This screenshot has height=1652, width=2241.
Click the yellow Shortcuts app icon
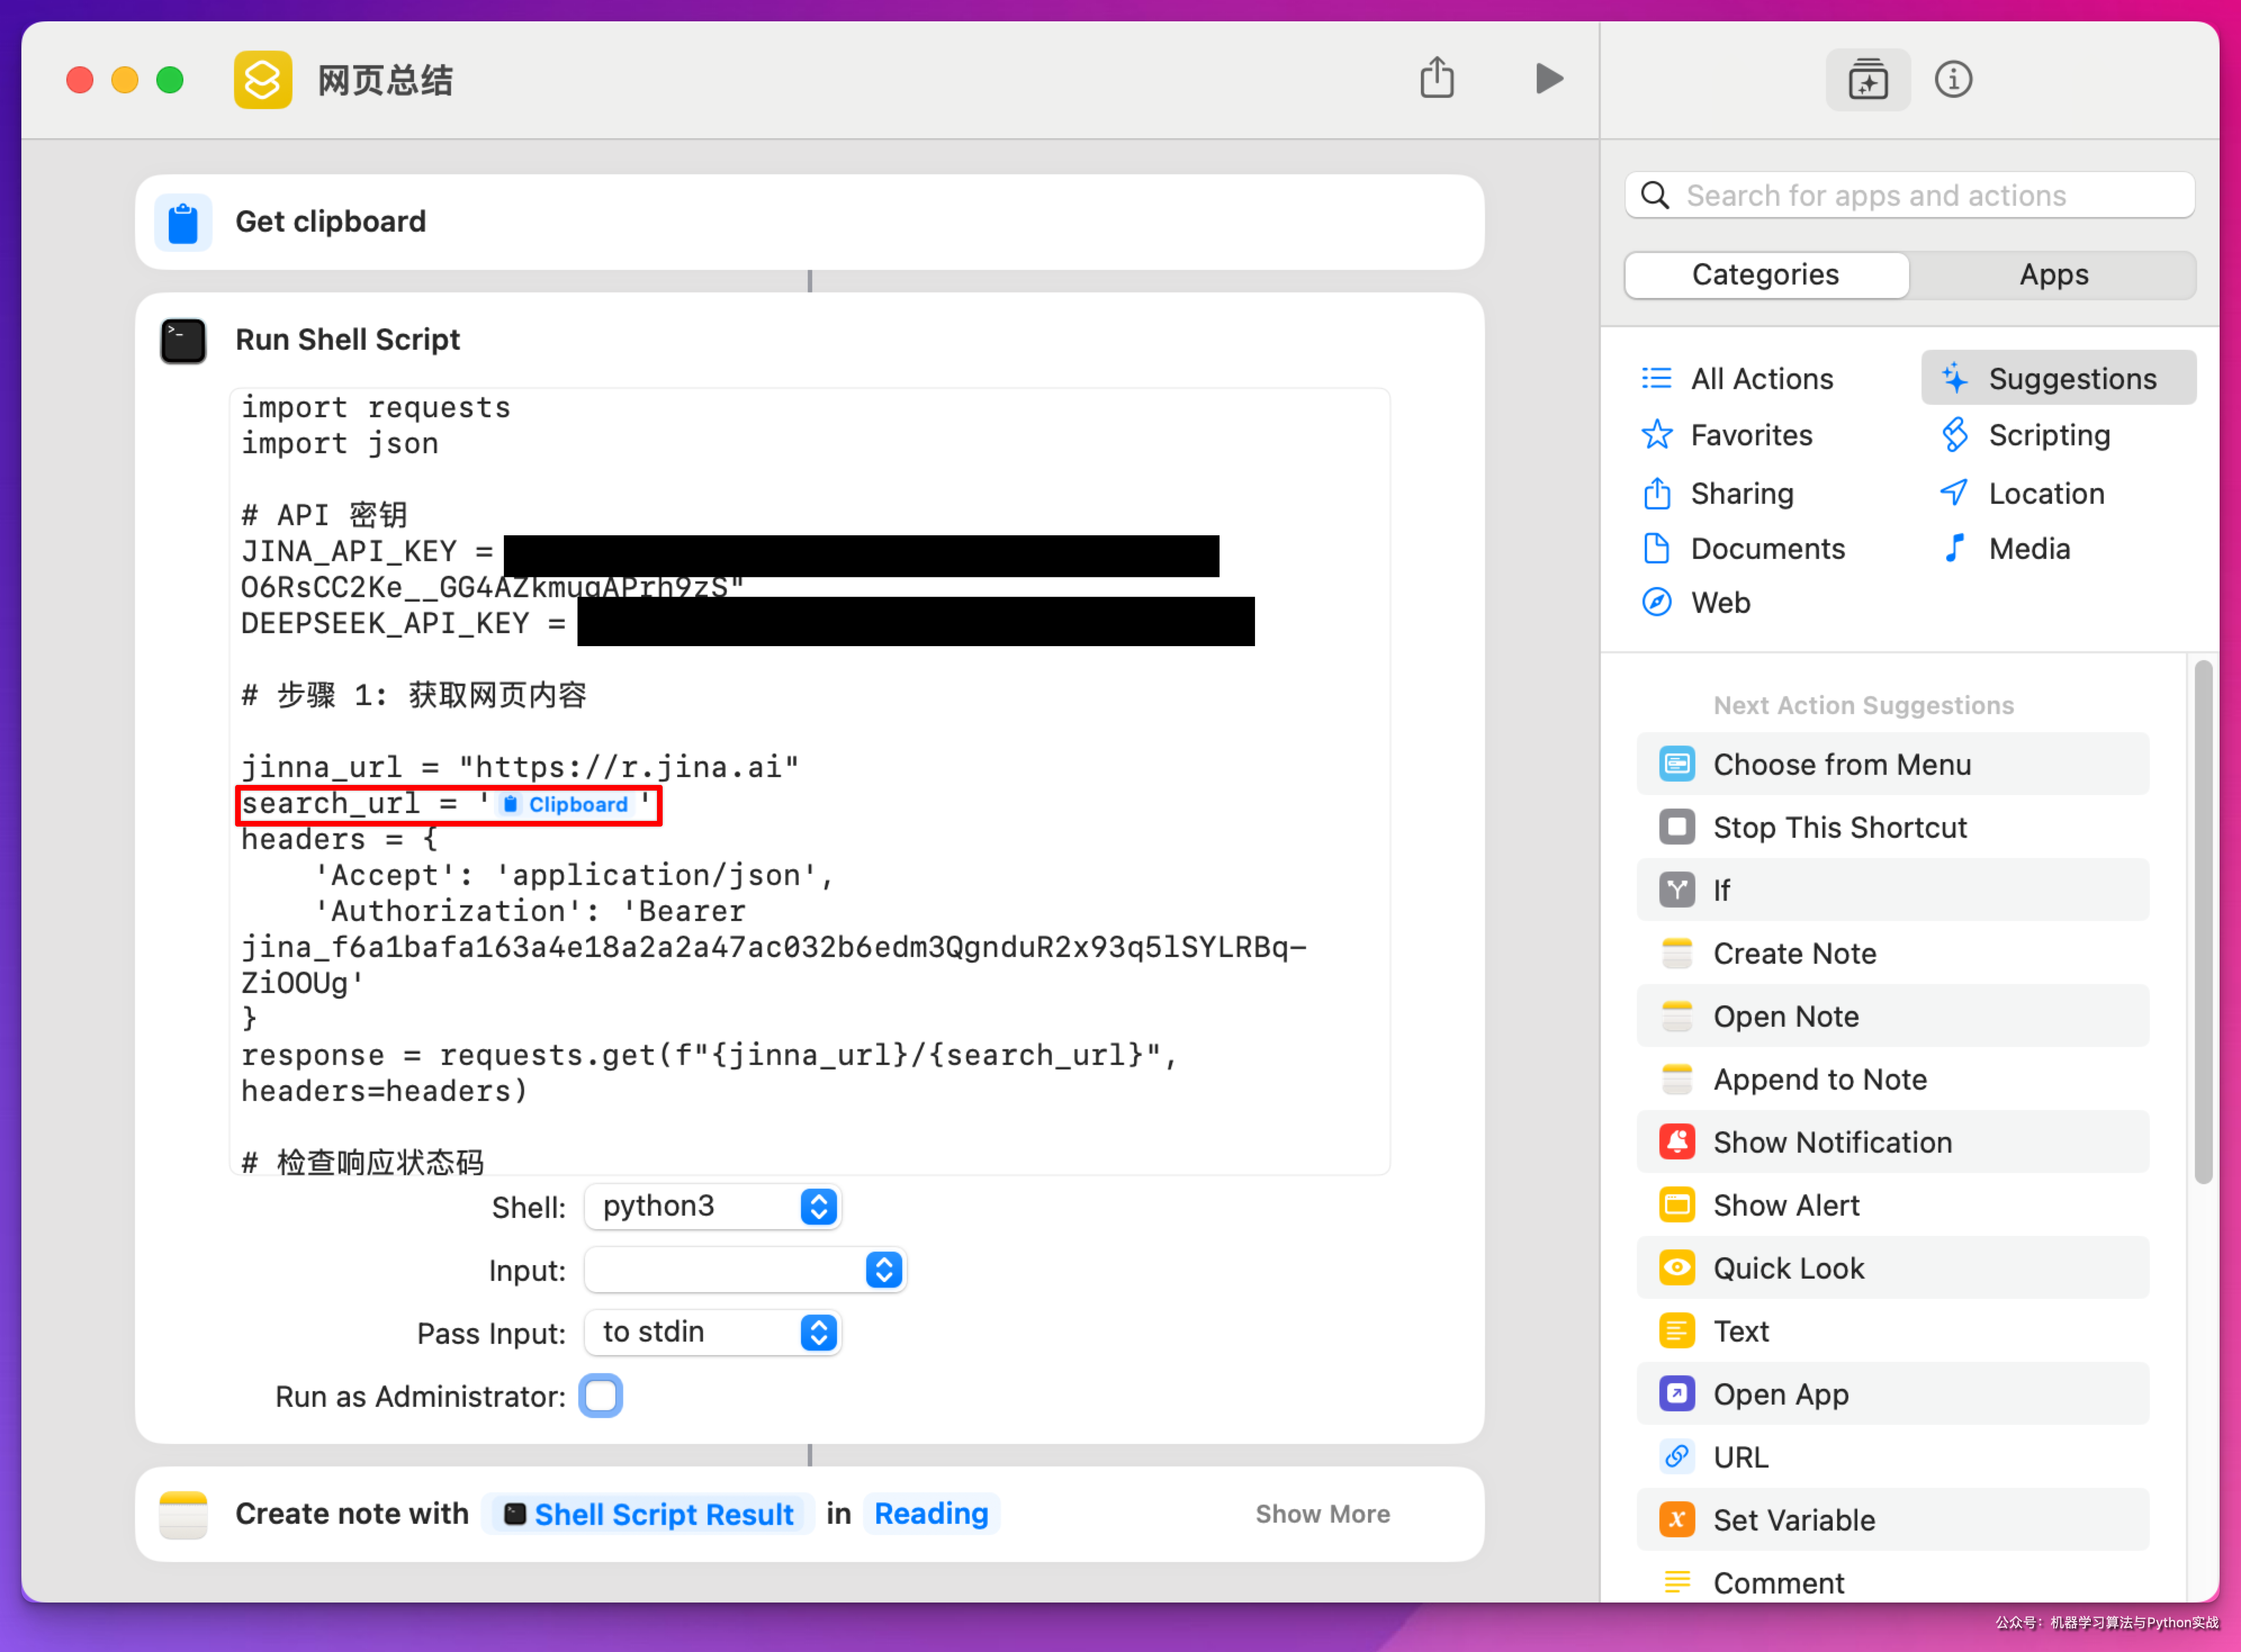pos(263,80)
